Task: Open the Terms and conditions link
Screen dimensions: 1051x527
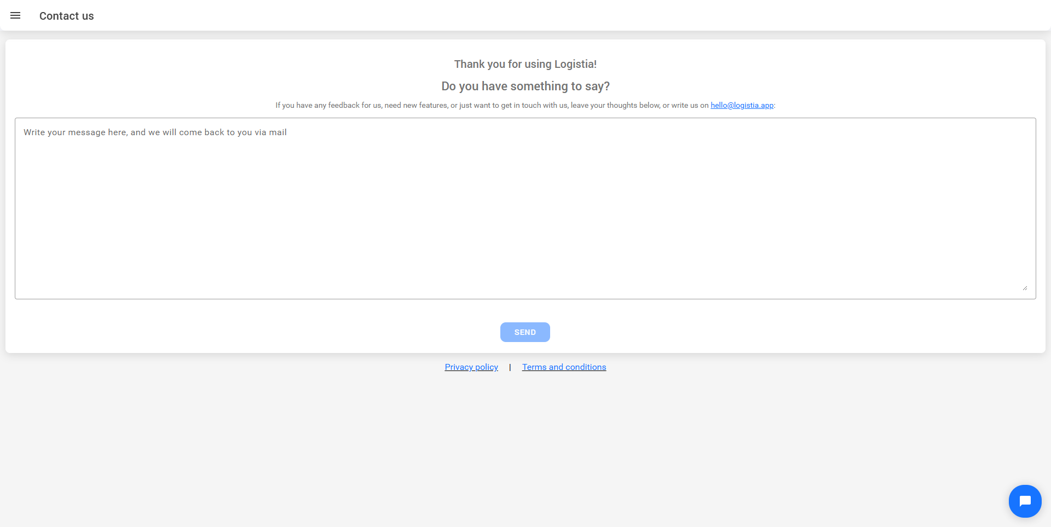Action: (x=564, y=367)
